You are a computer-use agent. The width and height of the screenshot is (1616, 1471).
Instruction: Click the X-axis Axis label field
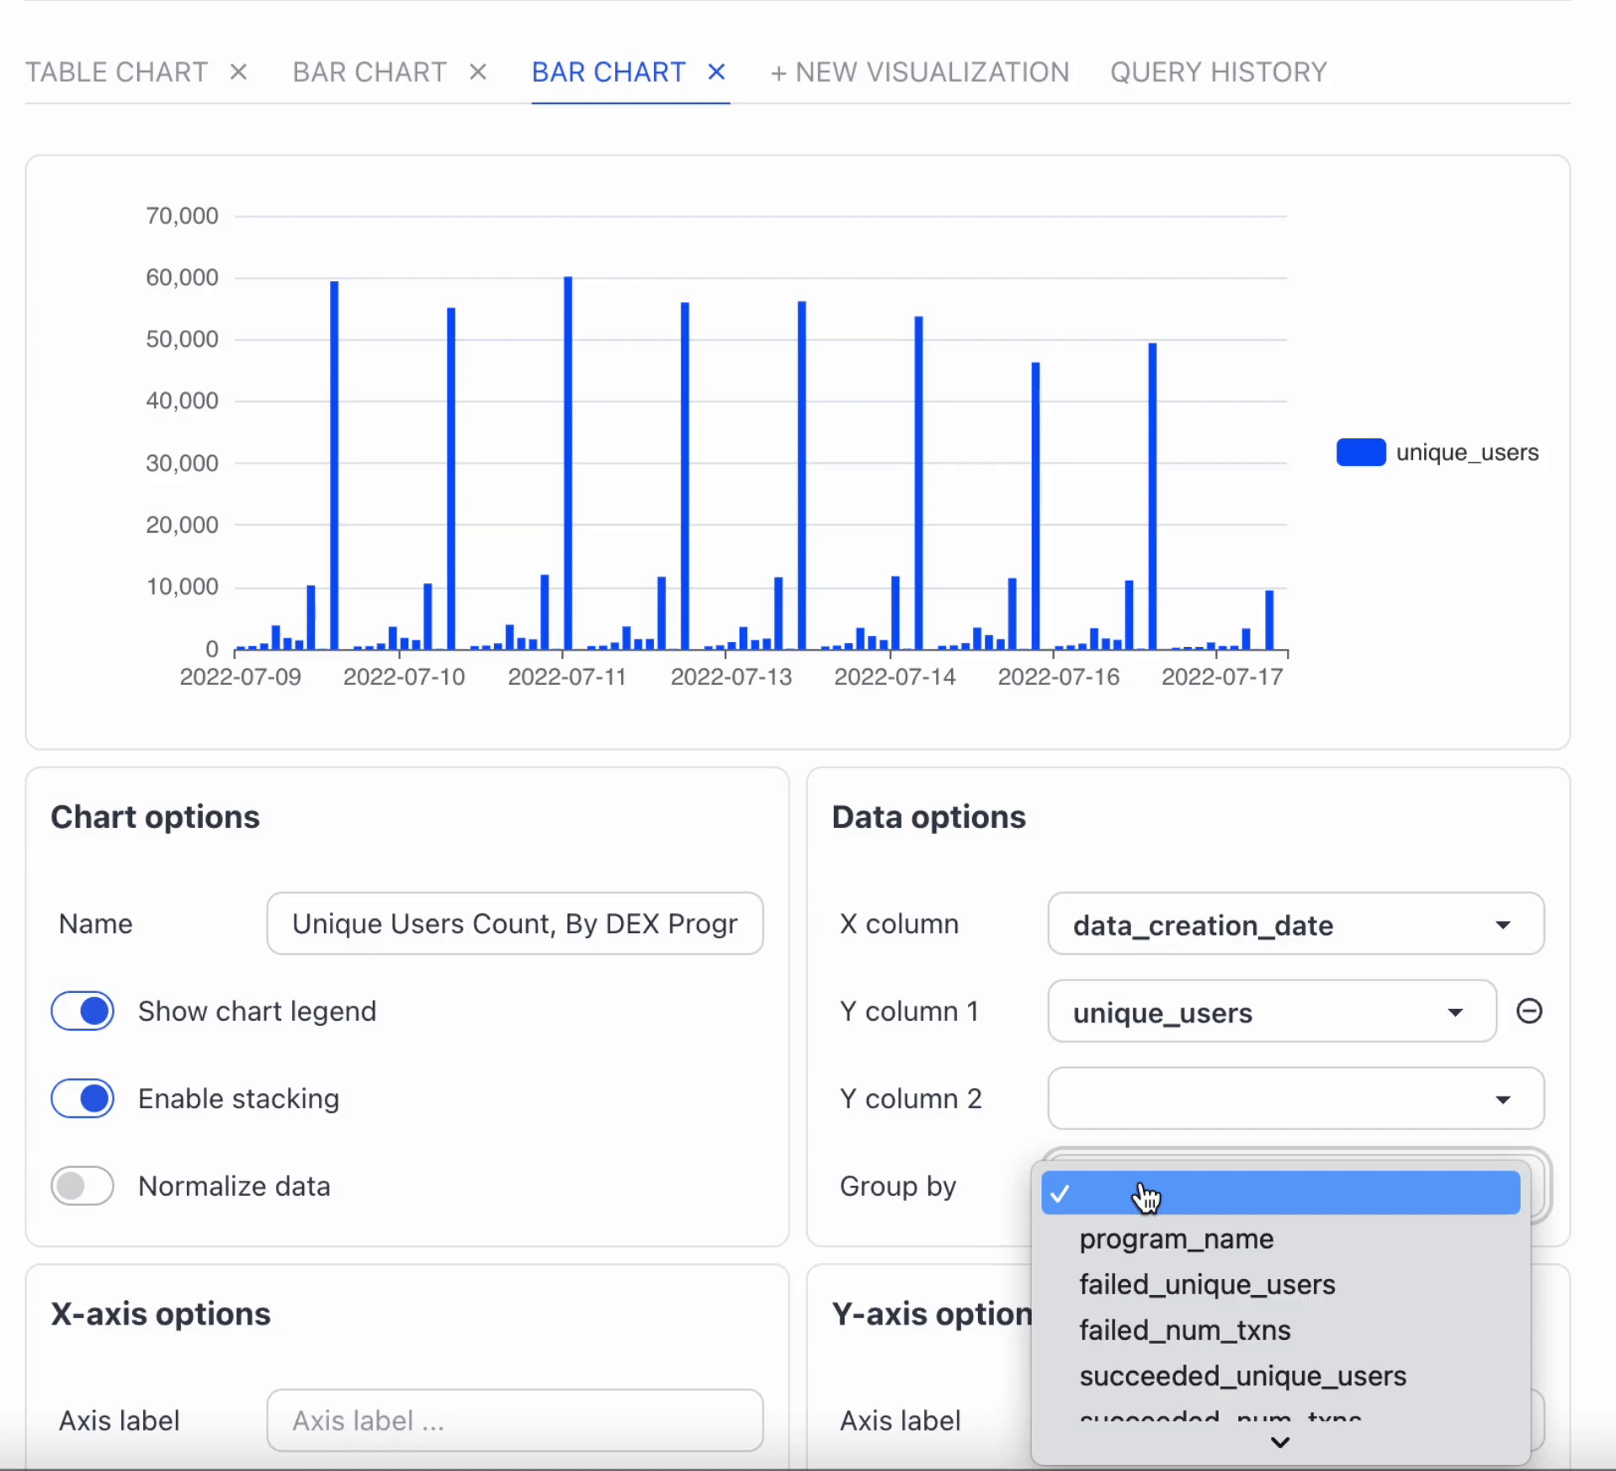point(514,1421)
